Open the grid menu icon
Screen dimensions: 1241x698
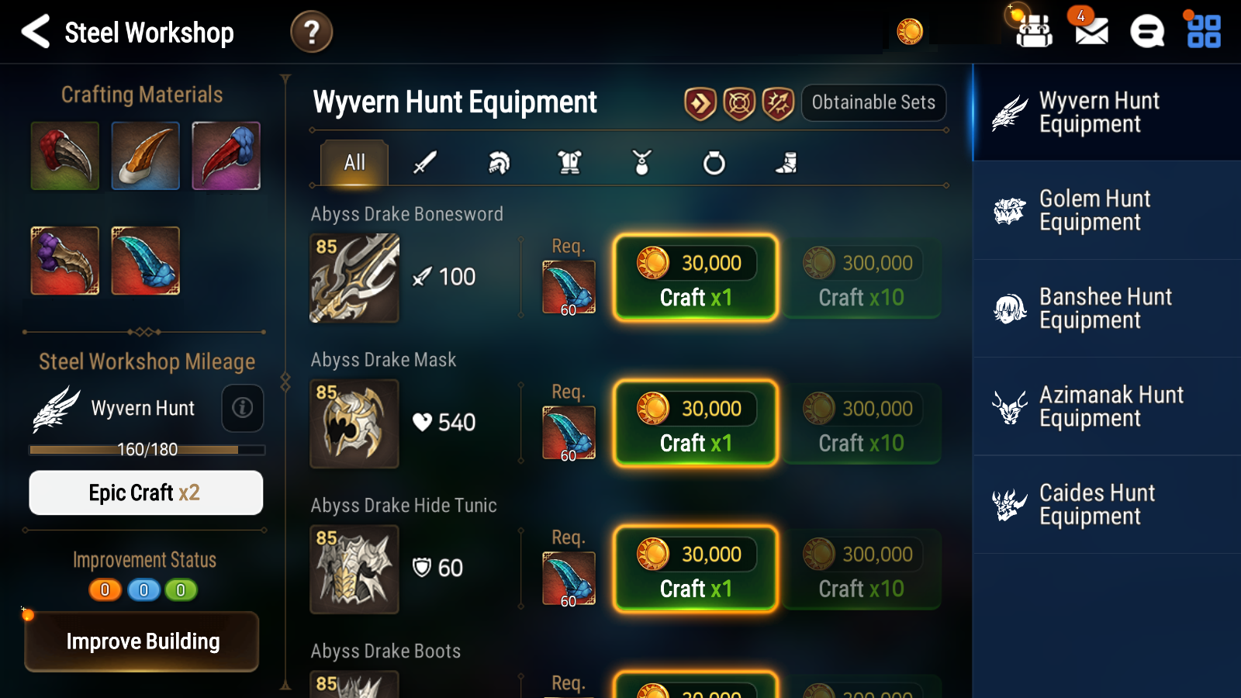point(1204,32)
